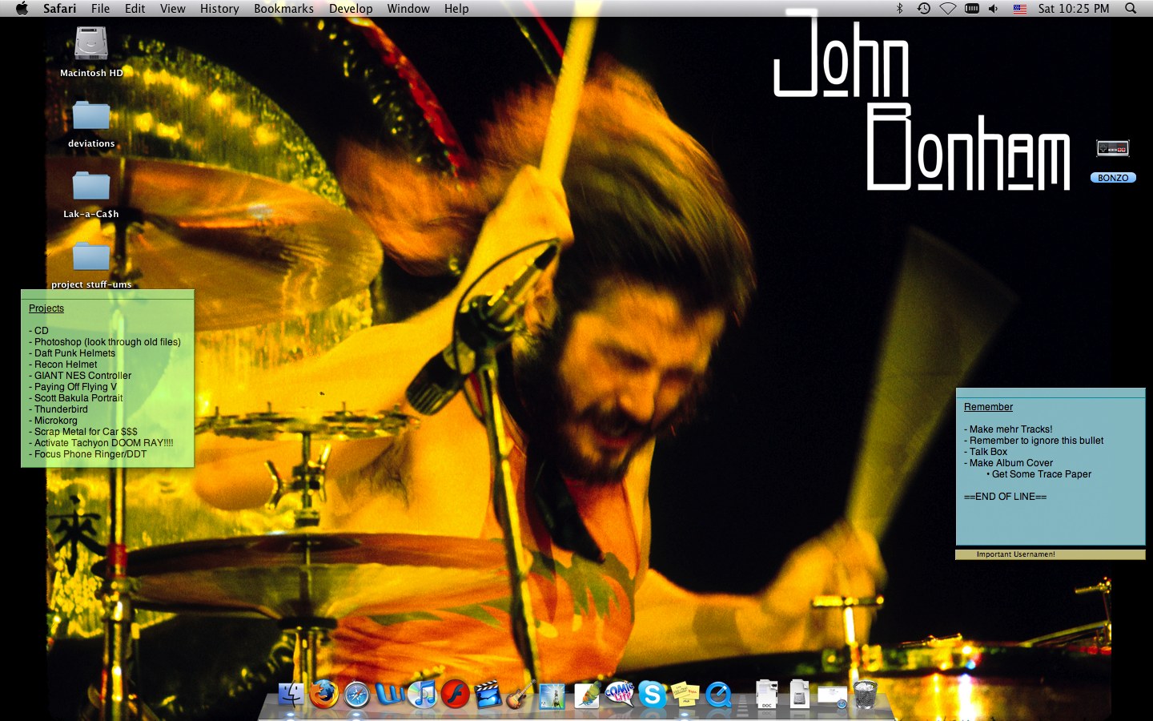This screenshot has height=721, width=1153.
Task: Launch iMovie clapperboard icon in Dock
Action: tap(488, 695)
